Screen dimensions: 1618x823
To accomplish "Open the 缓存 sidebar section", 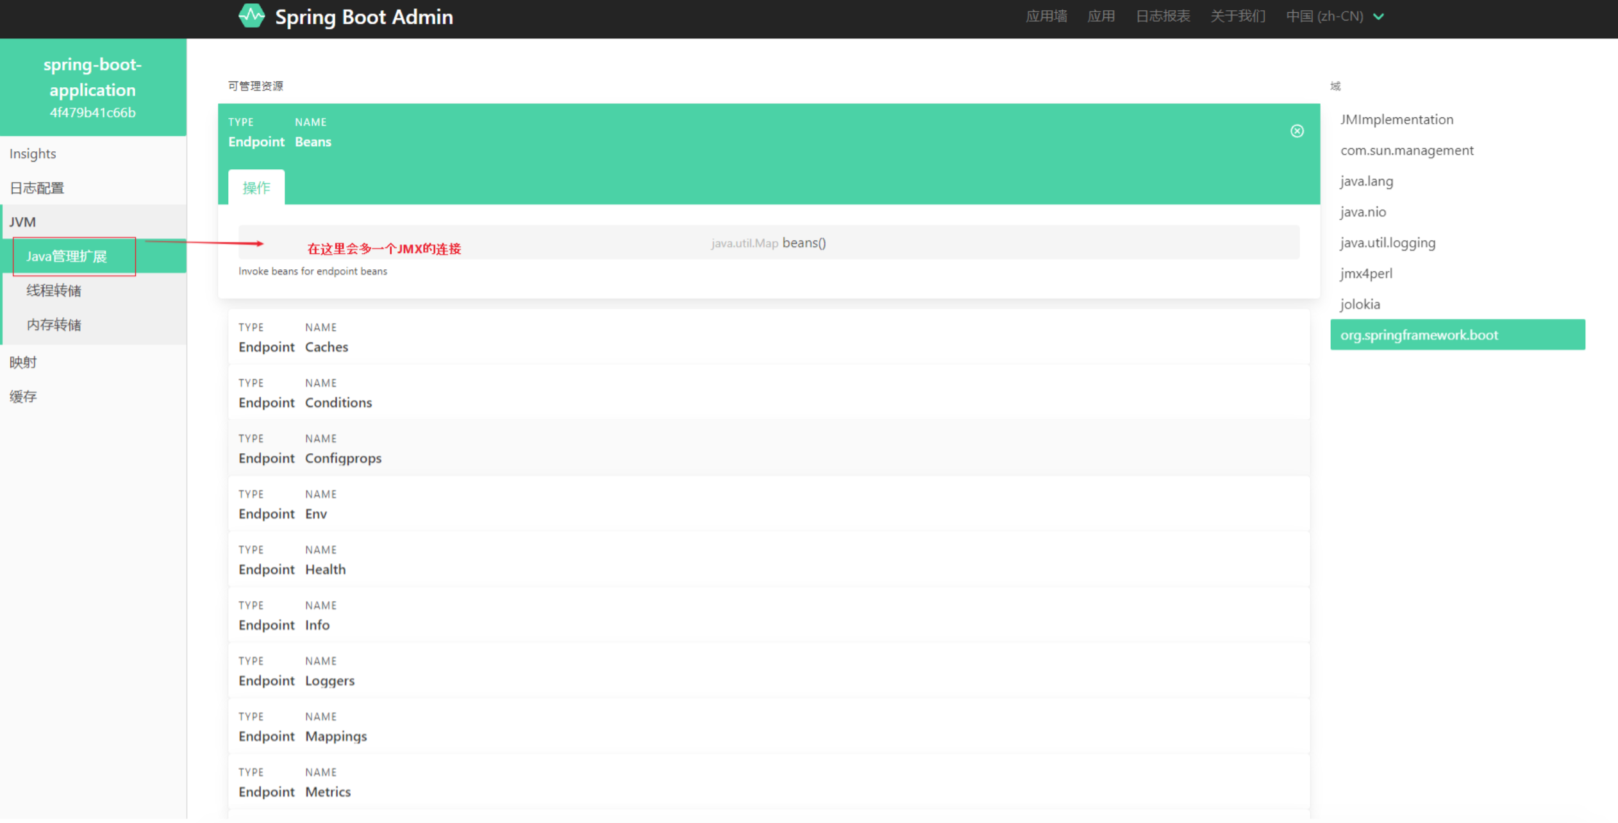I will [94, 396].
